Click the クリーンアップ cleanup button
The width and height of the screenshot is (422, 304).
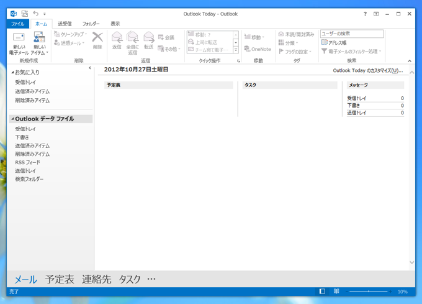71,34
